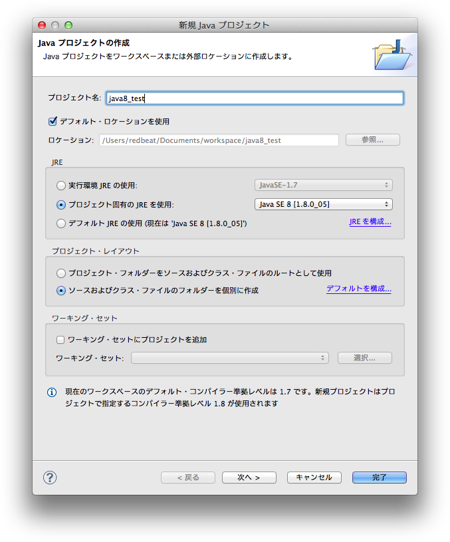
Task: Select デフォルト JRE の使用 radio button
Action: pyautogui.click(x=61, y=223)
